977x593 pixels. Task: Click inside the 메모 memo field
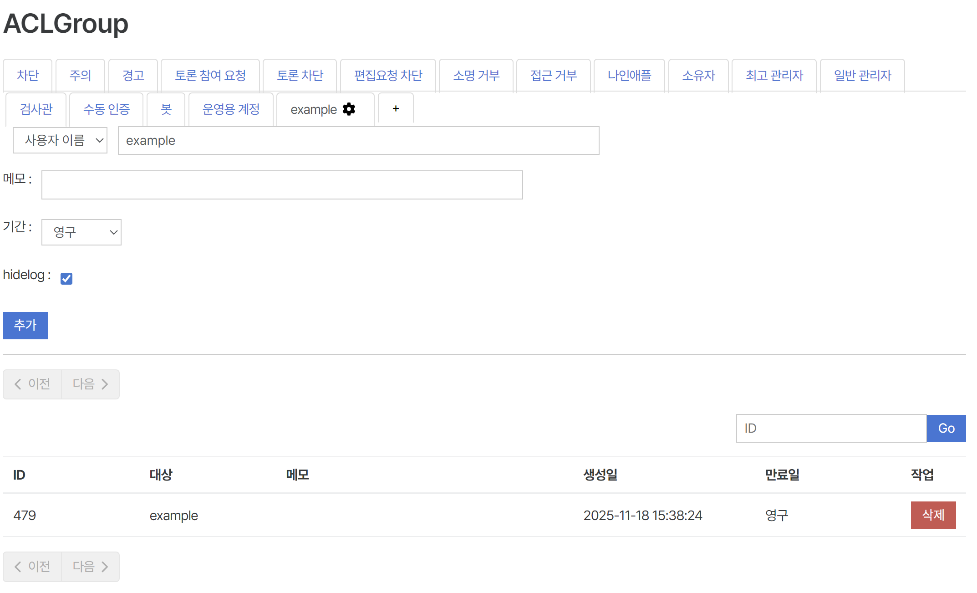click(281, 185)
